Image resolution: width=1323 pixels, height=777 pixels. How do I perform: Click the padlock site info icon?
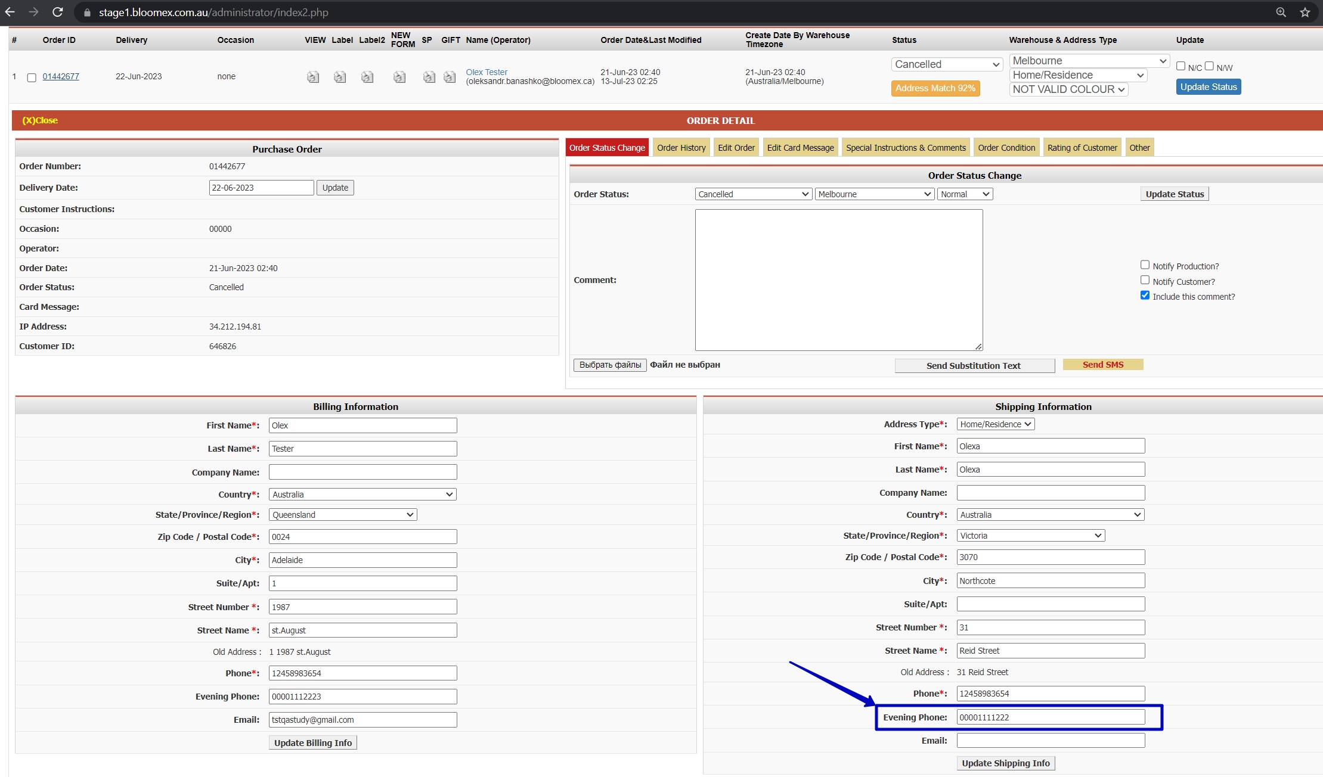pyautogui.click(x=87, y=13)
